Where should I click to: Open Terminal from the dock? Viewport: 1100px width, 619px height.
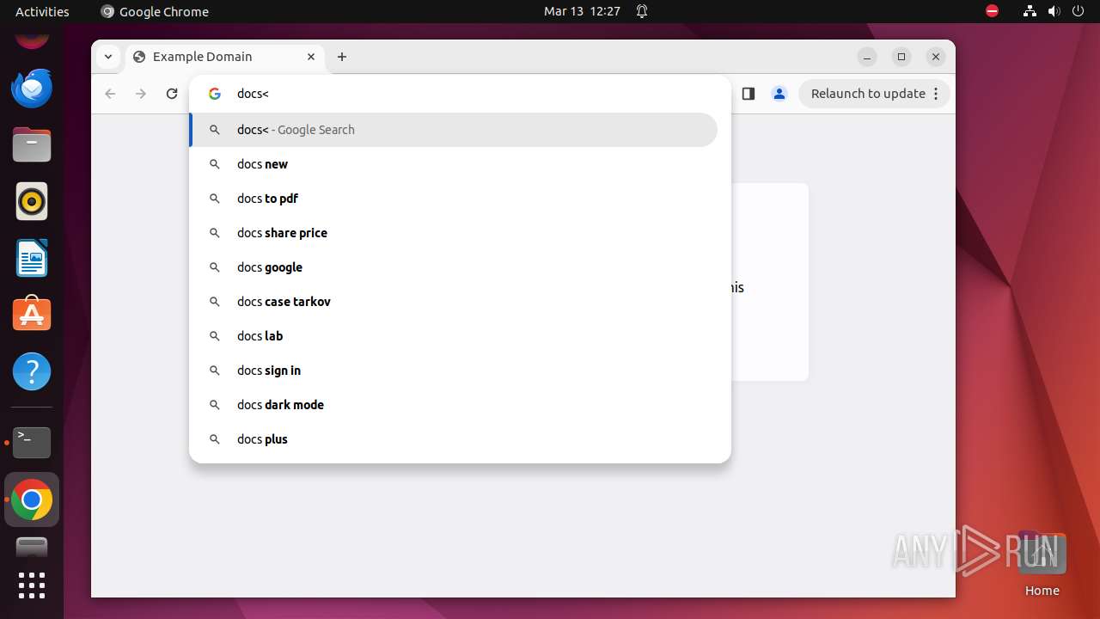pyautogui.click(x=32, y=443)
